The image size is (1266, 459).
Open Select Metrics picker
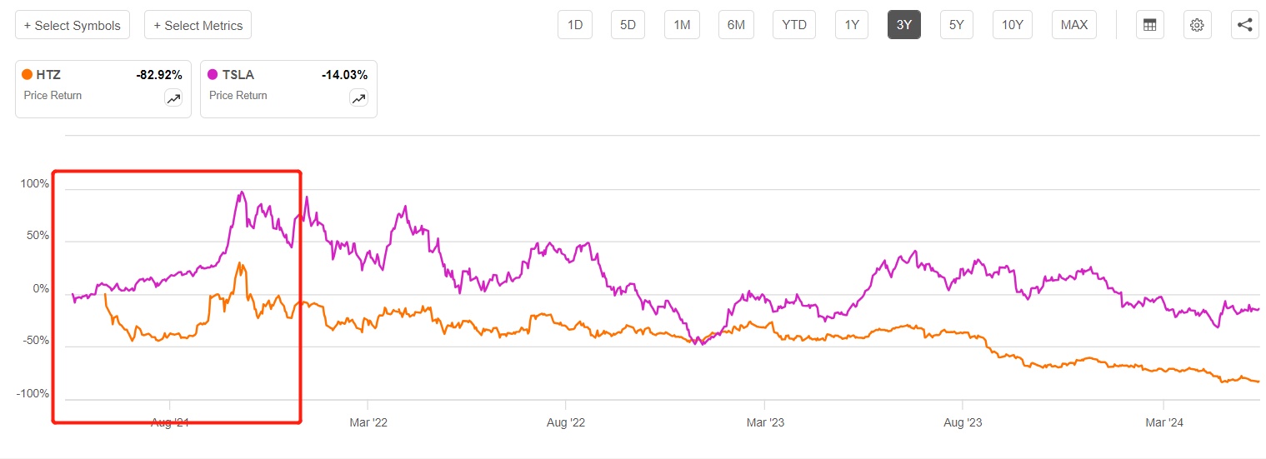(x=198, y=25)
